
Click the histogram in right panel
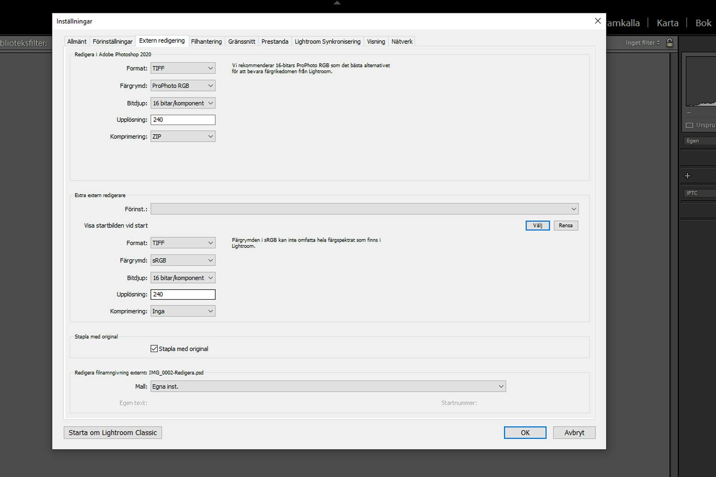pyautogui.click(x=701, y=81)
